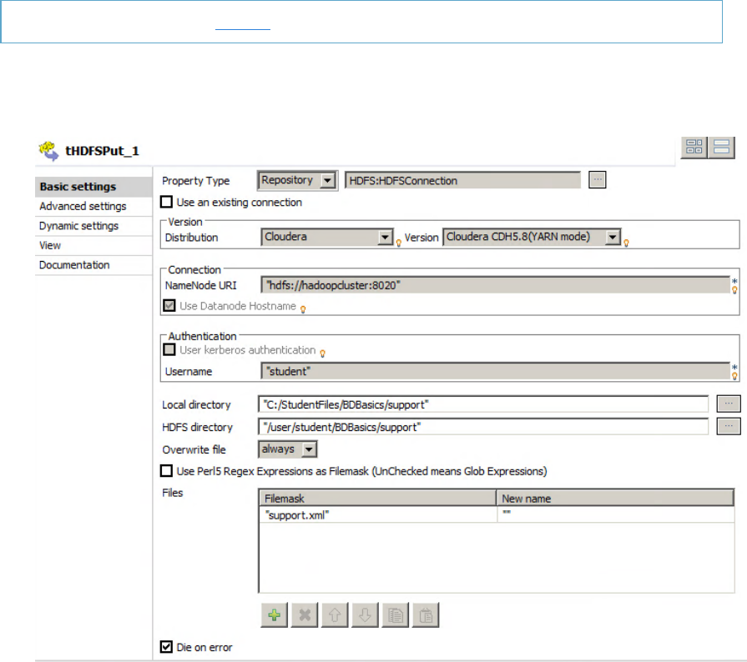
Task: Enable Use an existing connection checkbox
Action: [167, 203]
